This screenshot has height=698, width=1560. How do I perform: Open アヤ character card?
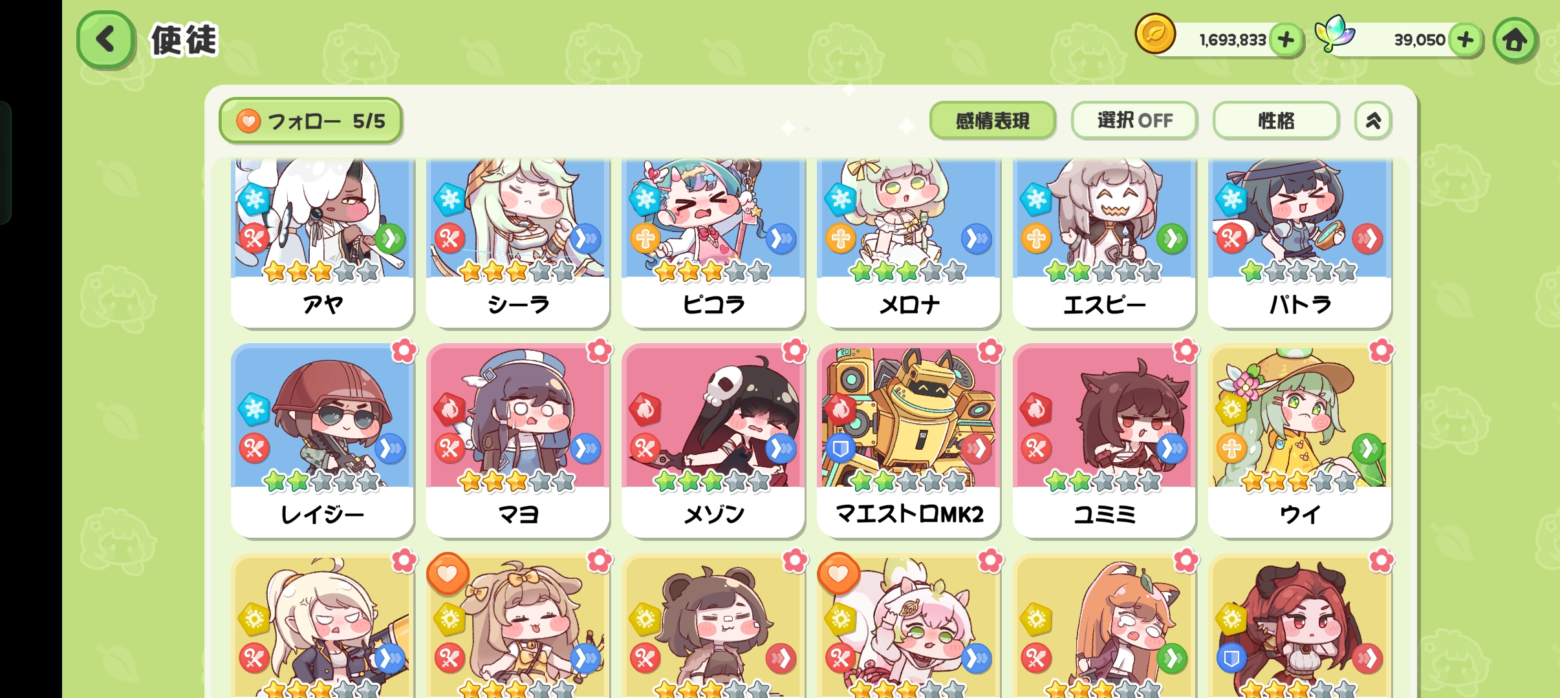point(322,242)
